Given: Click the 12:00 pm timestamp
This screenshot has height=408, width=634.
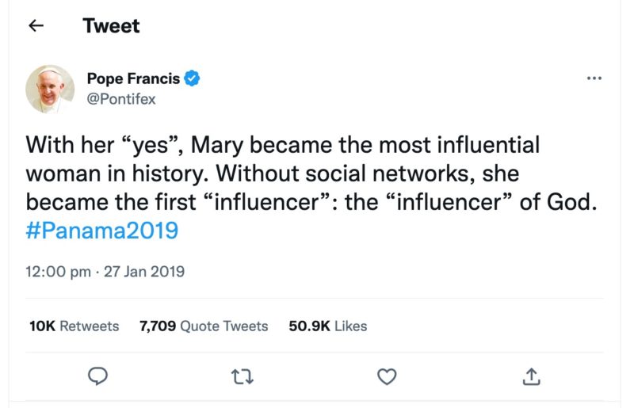Looking at the screenshot, I should tap(58, 272).
